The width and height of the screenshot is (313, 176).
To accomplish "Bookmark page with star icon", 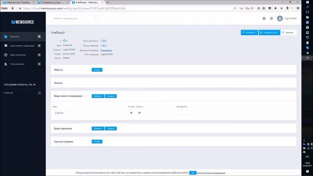I will [x=259, y=8].
